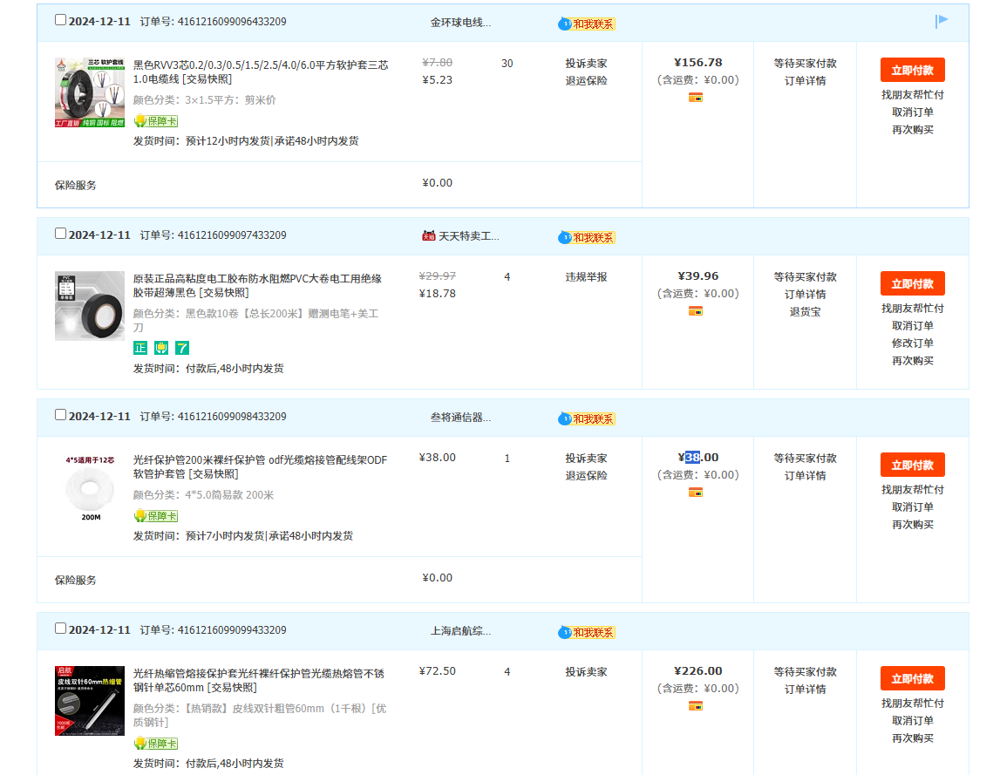This screenshot has width=1000, height=775.
Task: Click the 保障卡 badge on the black RVV cable item
Action: [x=155, y=121]
